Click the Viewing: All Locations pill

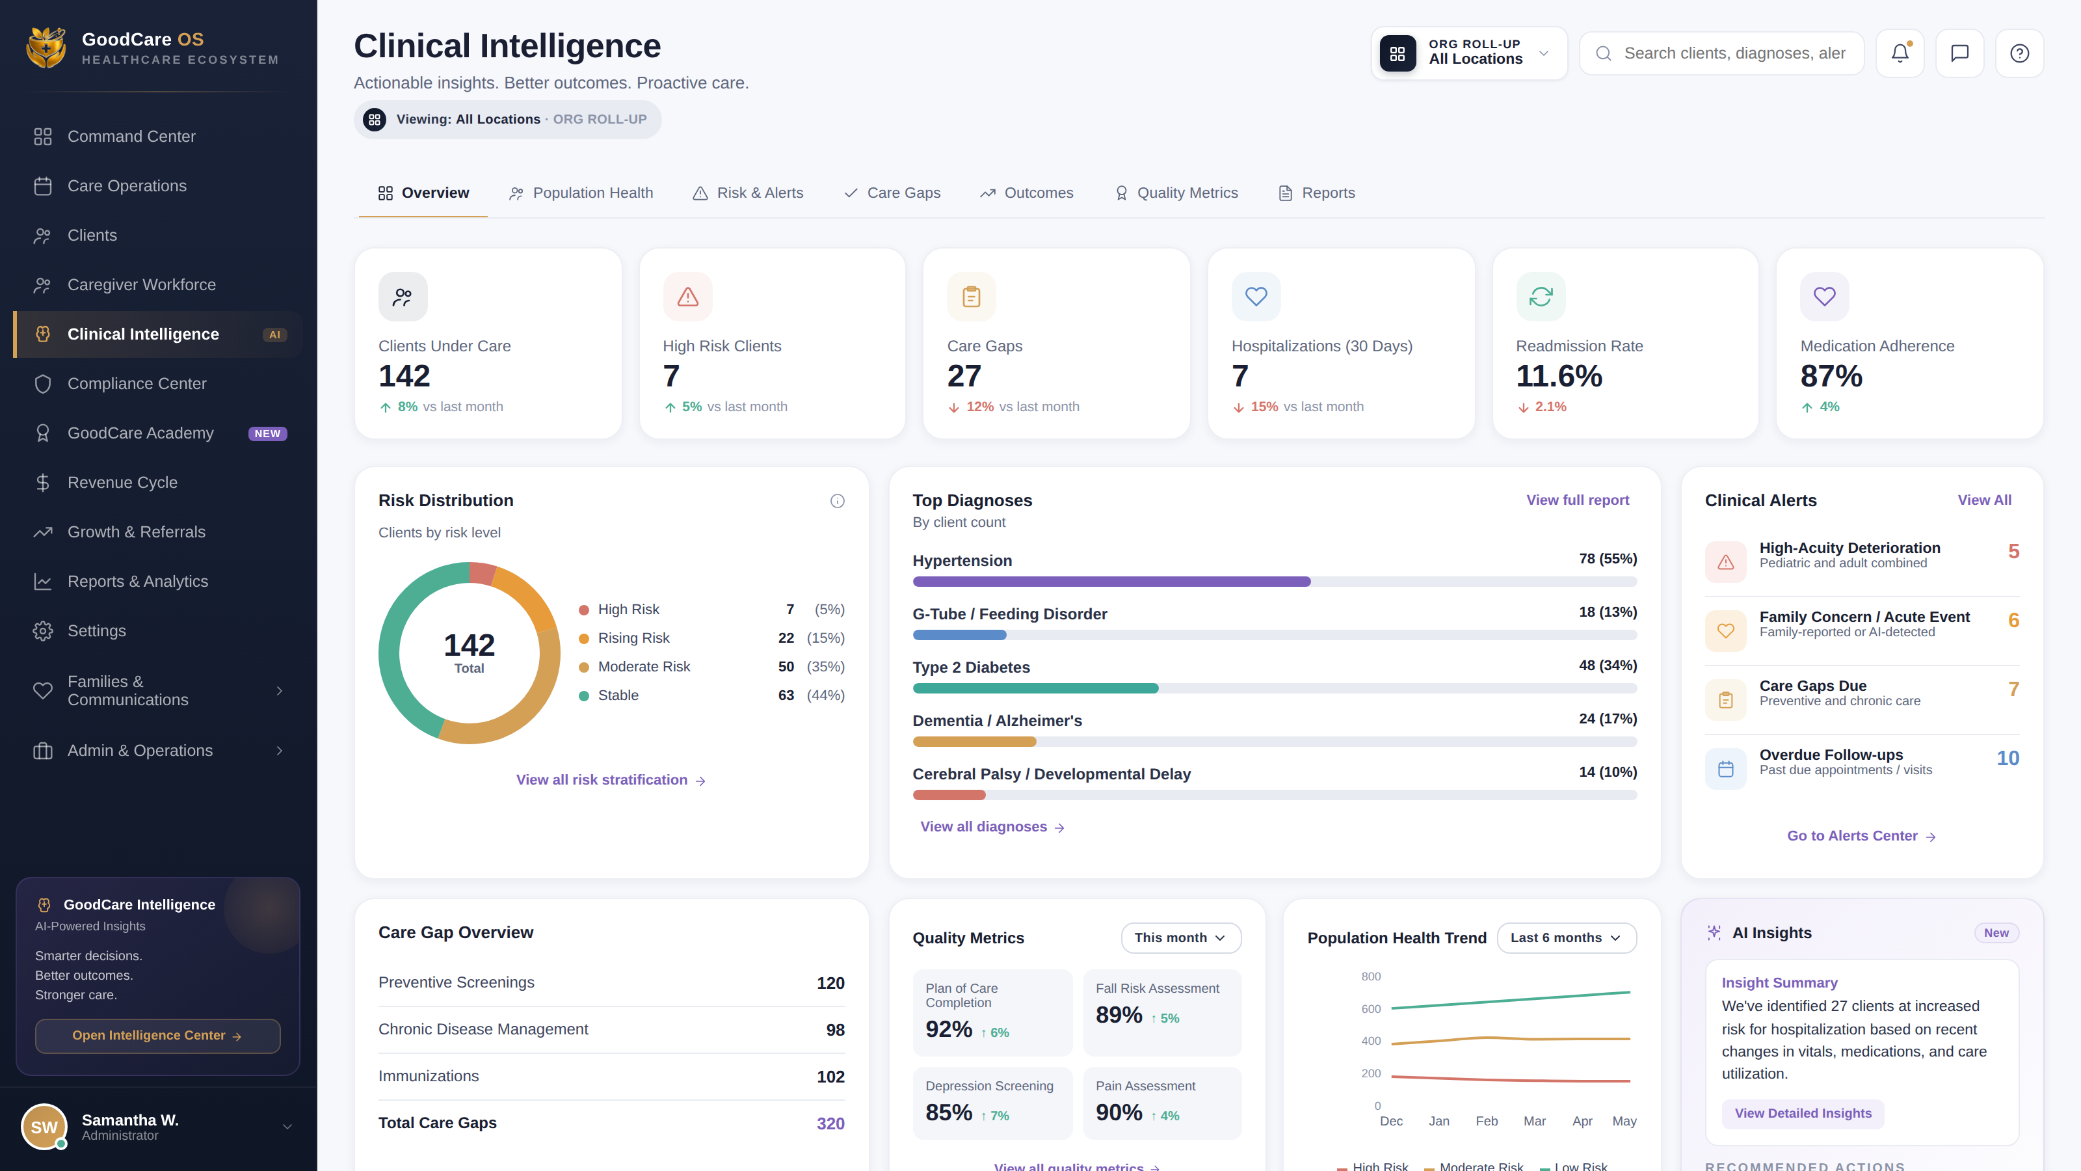pyautogui.click(x=507, y=120)
